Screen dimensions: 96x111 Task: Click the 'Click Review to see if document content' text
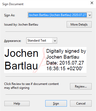point(31,84)
